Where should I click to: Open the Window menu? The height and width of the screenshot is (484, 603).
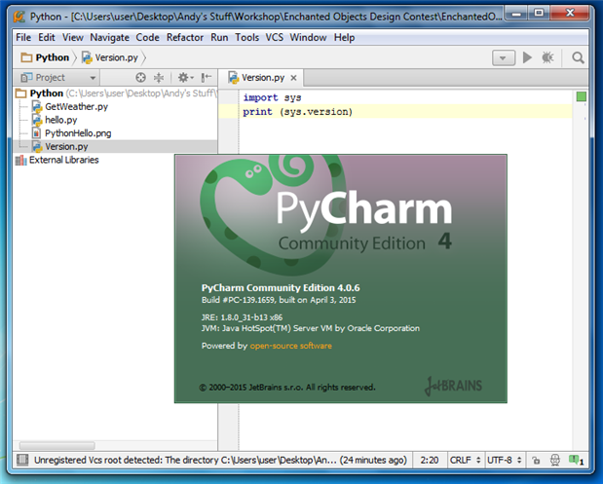tap(308, 37)
